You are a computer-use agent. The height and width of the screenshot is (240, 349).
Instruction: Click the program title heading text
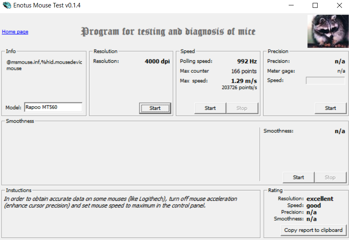point(168,32)
